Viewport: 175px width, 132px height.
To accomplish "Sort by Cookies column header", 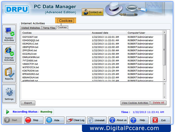I will tap(56, 33).
